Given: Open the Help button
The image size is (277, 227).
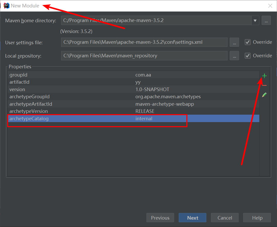Looking at the screenshot, I should (257, 218).
